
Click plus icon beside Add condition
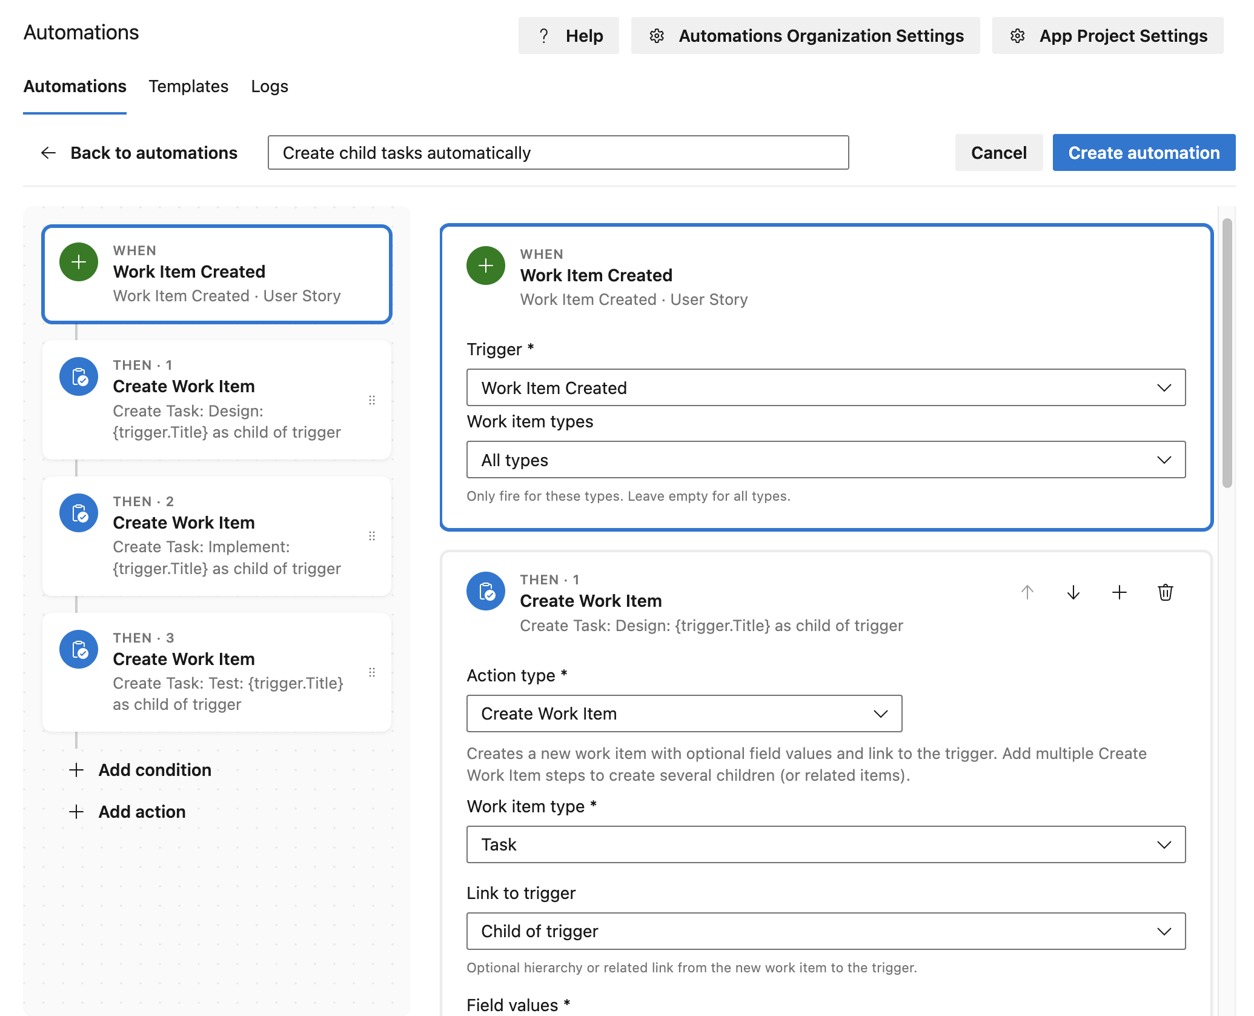click(76, 770)
